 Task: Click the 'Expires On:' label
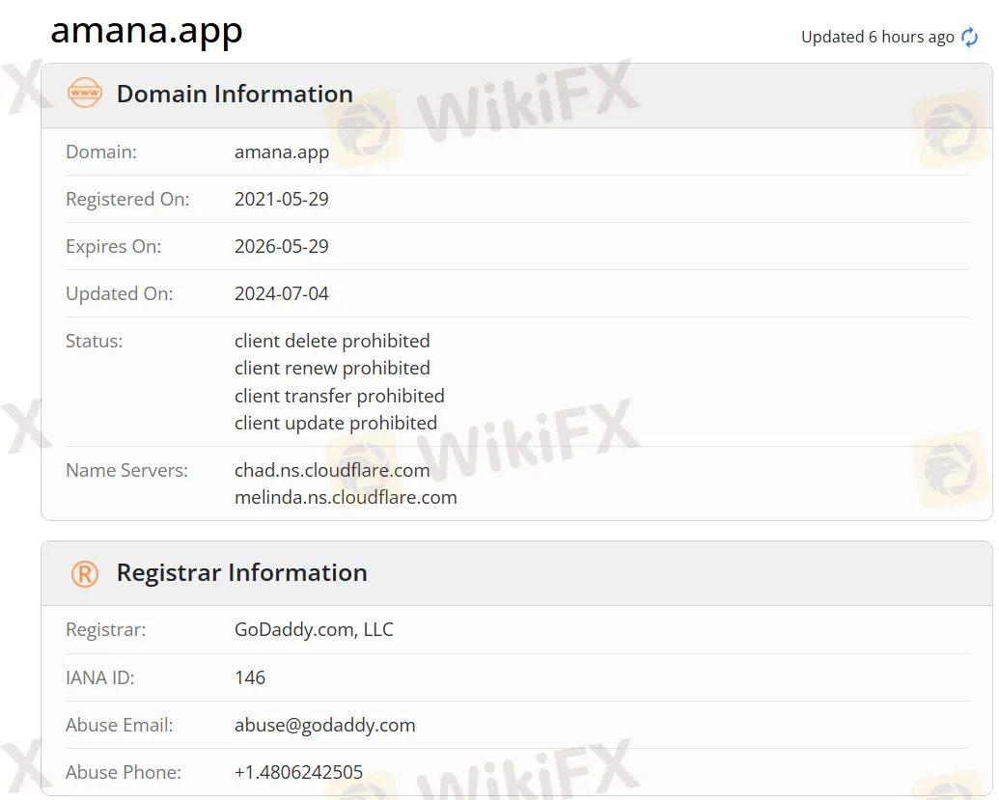(113, 246)
